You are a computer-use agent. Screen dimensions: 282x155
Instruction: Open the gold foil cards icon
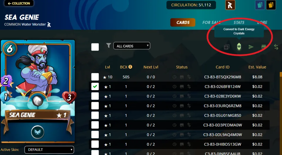coord(271,5)
